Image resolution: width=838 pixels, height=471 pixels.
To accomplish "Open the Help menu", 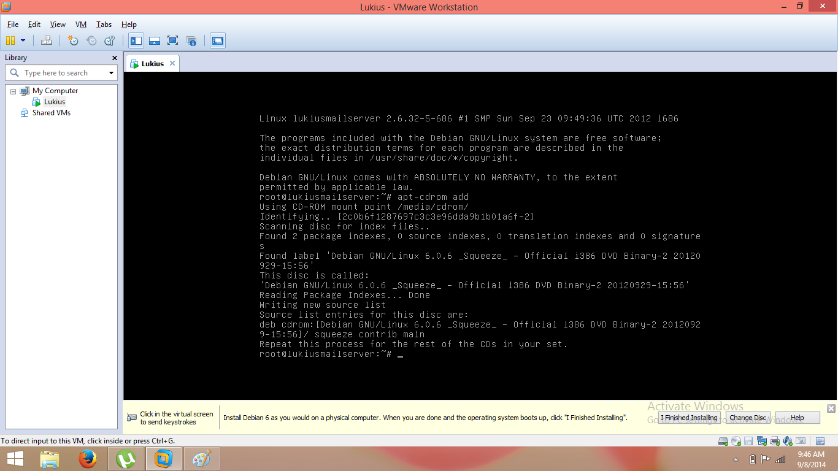I will [129, 25].
